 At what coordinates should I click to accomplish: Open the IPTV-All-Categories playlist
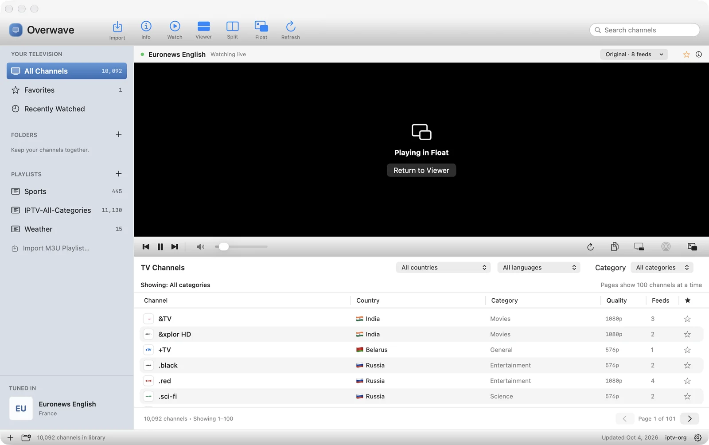tap(67, 210)
